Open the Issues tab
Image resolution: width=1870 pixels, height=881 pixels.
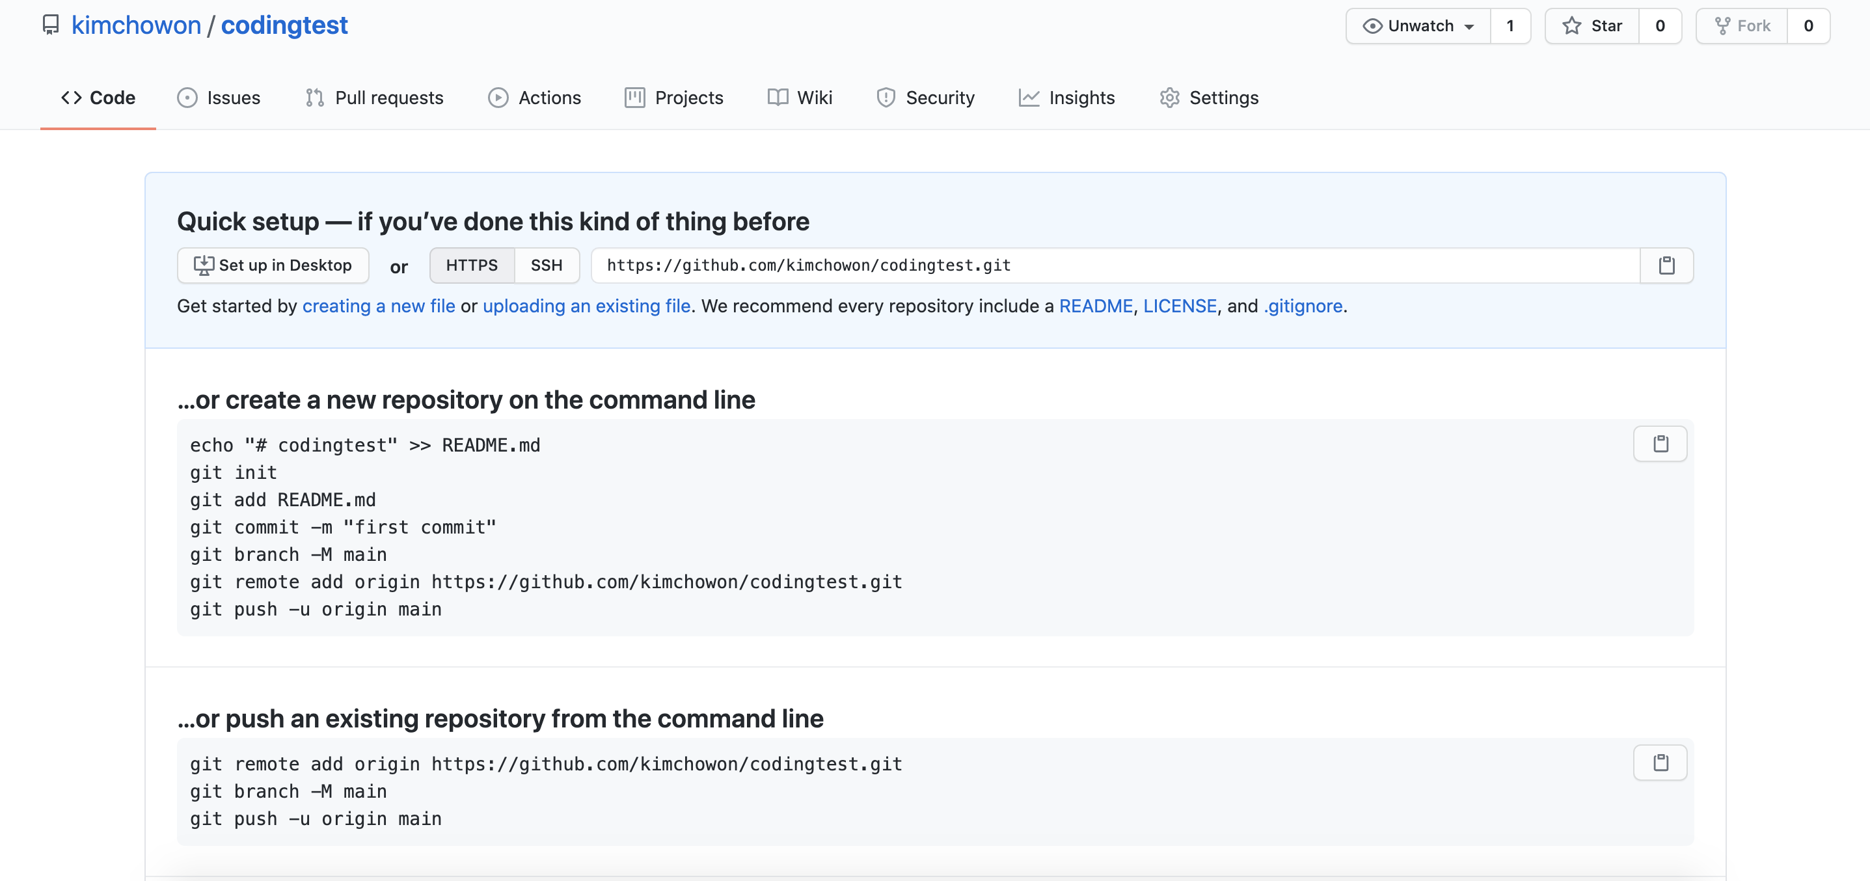tap(219, 97)
